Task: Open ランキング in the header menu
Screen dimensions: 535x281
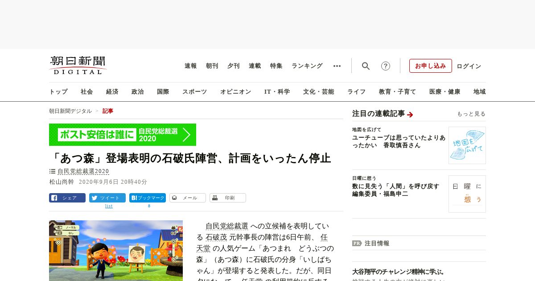Action: pos(307,66)
